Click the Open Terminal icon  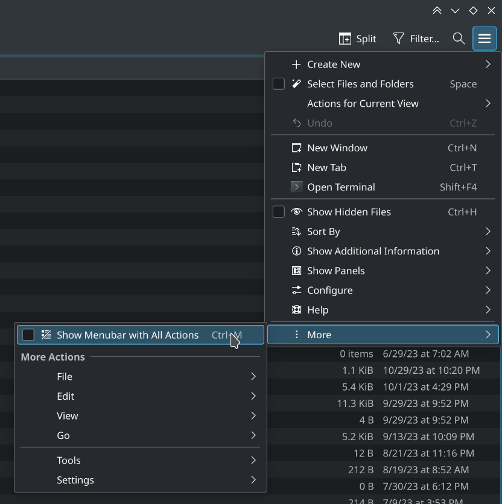(x=296, y=187)
